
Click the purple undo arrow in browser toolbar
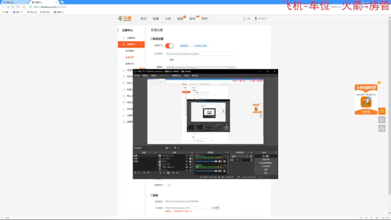[18, 7]
